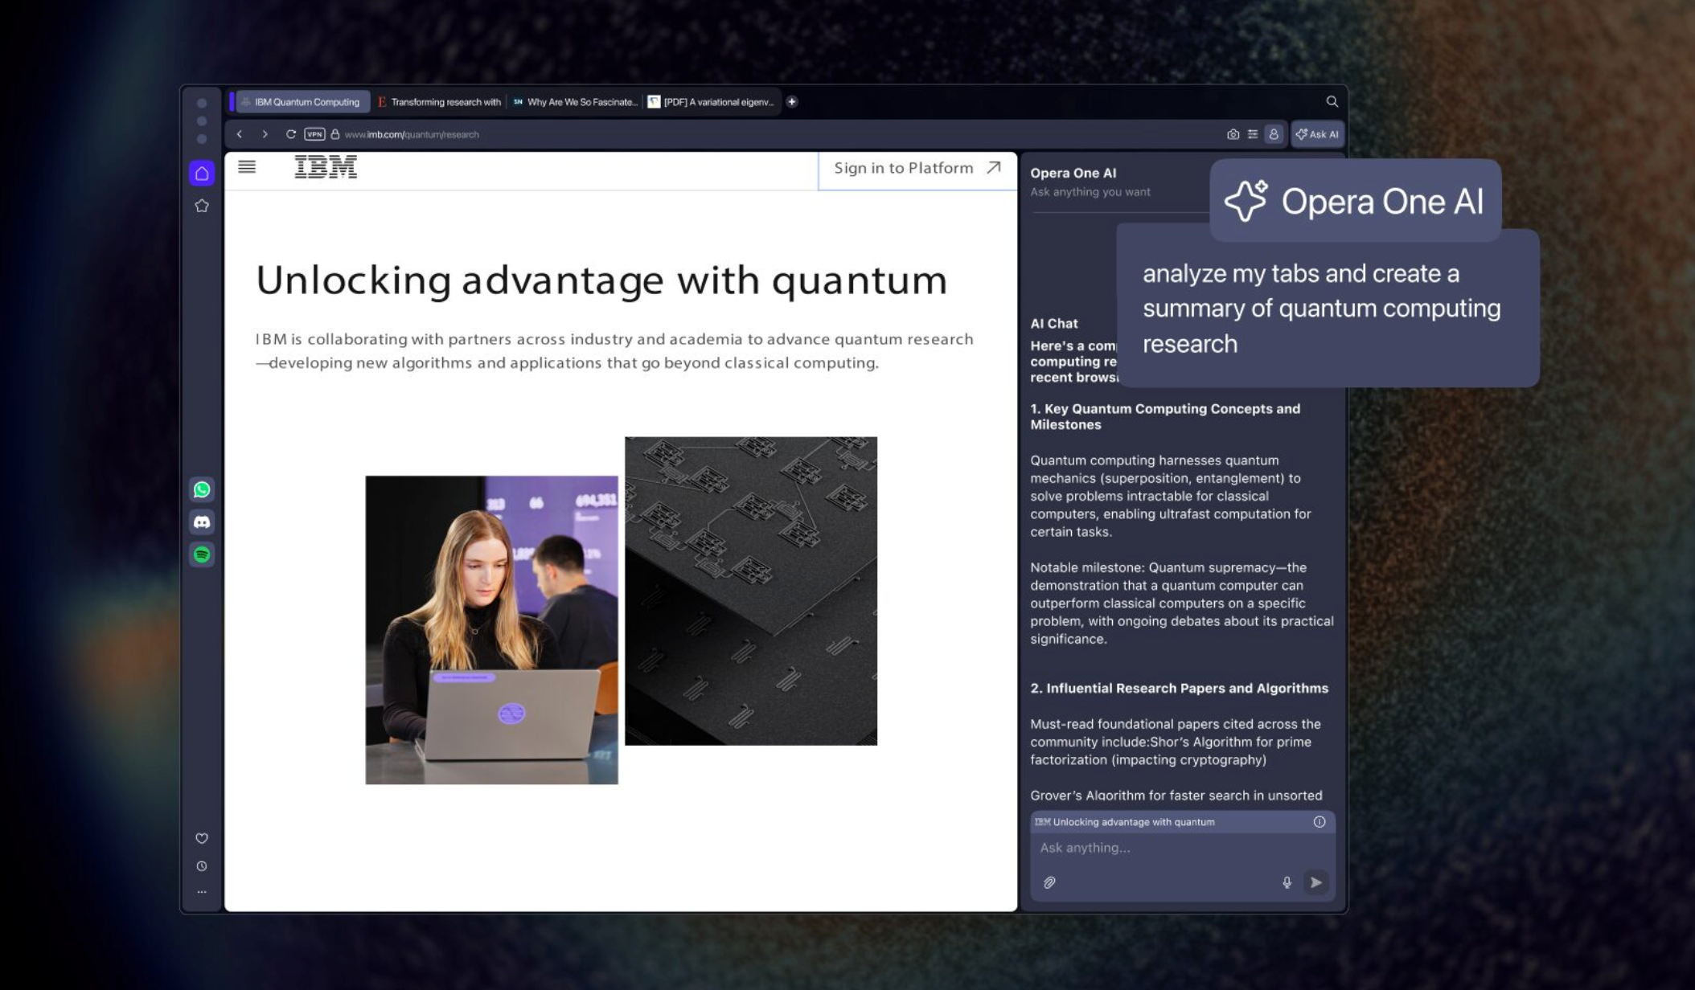The width and height of the screenshot is (1695, 990).
Task: Open bookmarks star in sidebar
Action: point(202,206)
